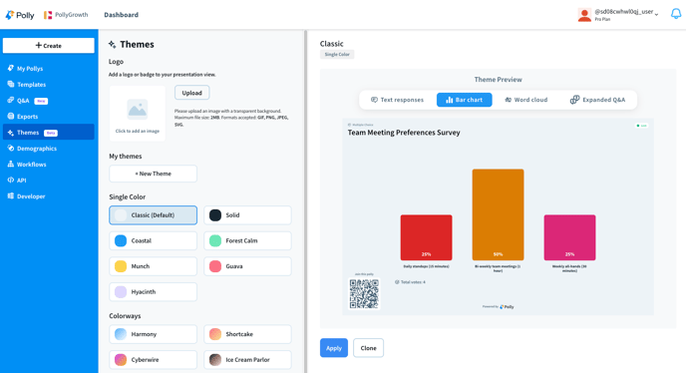
Task: Click the QR code in preview
Action: click(x=364, y=294)
